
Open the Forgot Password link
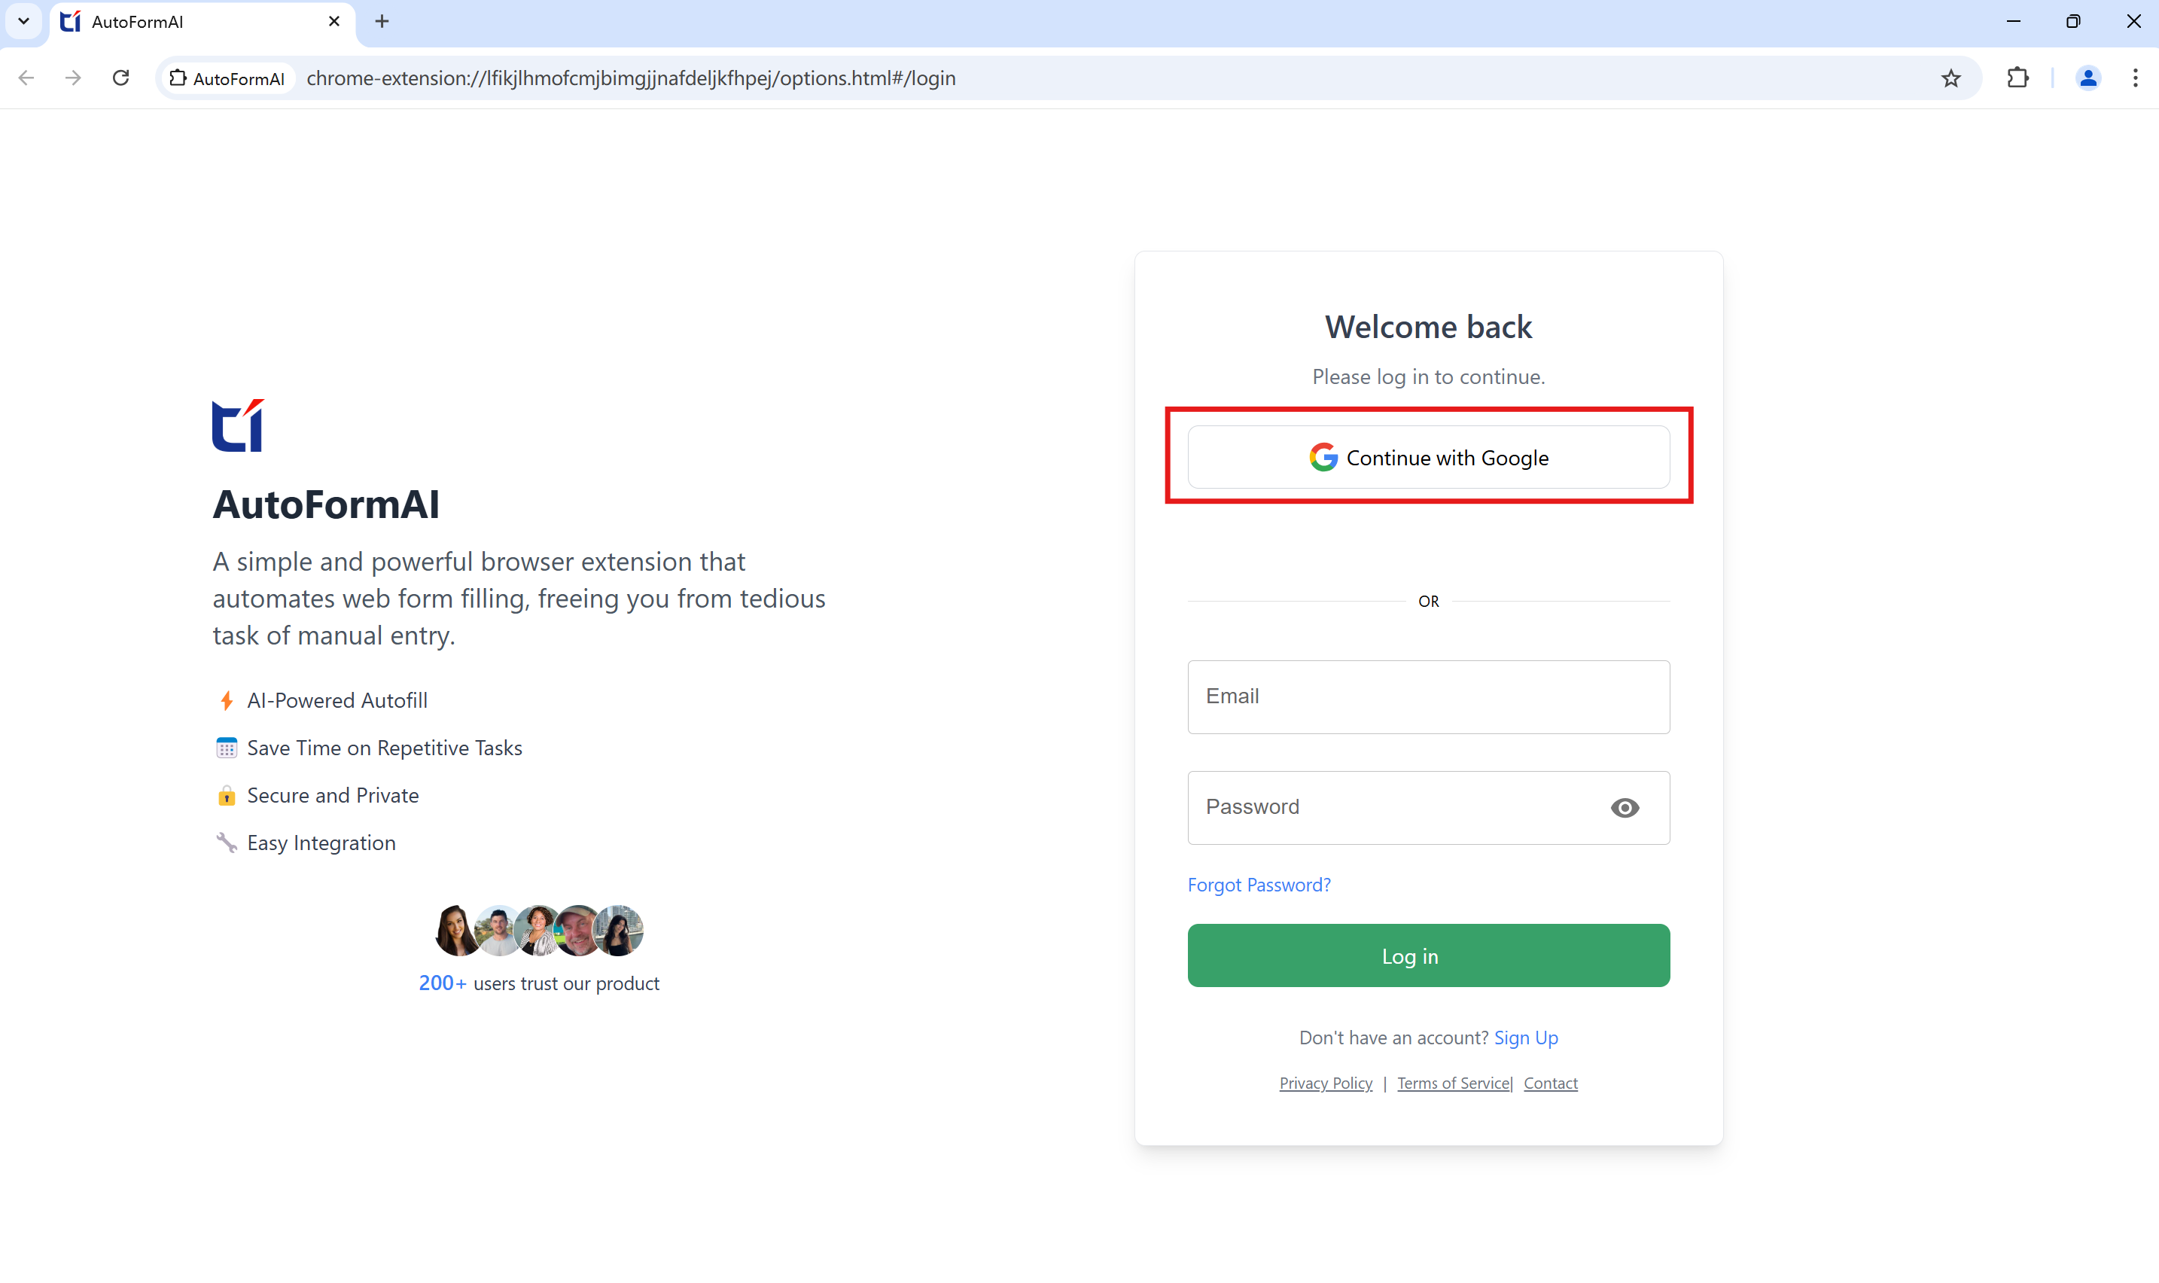pos(1259,885)
